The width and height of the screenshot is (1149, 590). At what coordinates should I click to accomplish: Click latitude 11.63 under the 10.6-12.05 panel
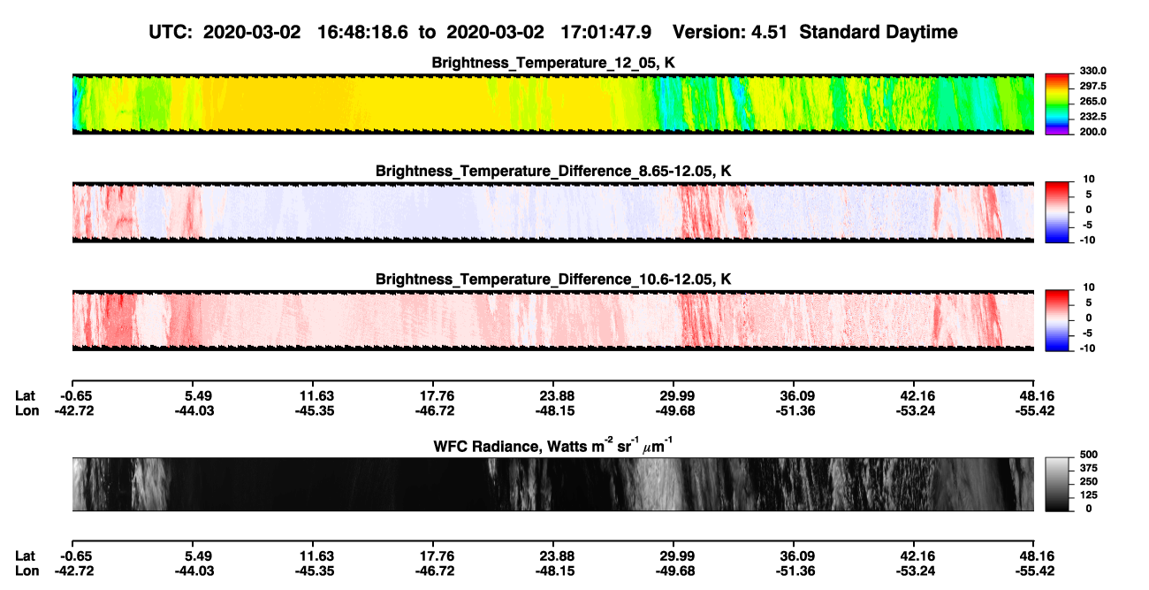[313, 396]
